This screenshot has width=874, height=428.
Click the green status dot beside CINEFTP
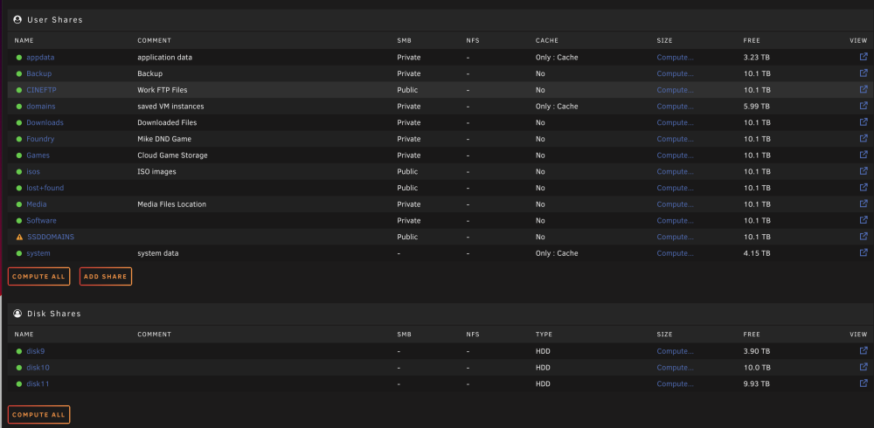[x=19, y=90]
